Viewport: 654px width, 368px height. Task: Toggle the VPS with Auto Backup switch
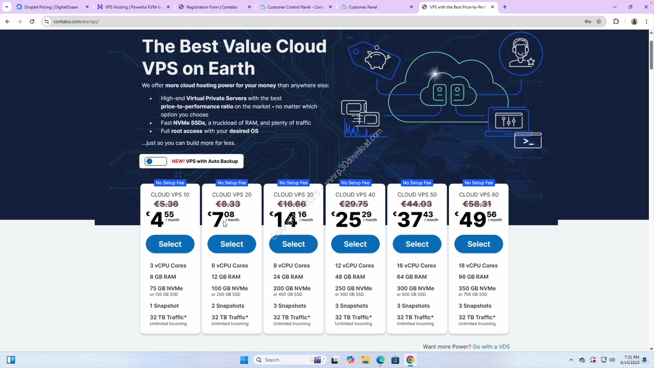[x=156, y=162]
